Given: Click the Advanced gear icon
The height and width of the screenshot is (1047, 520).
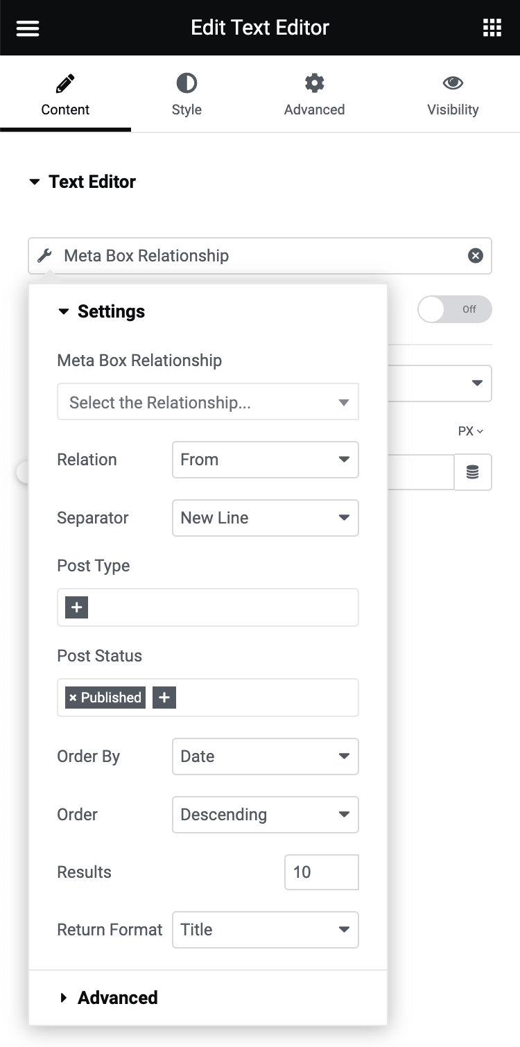Looking at the screenshot, I should pyautogui.click(x=314, y=83).
